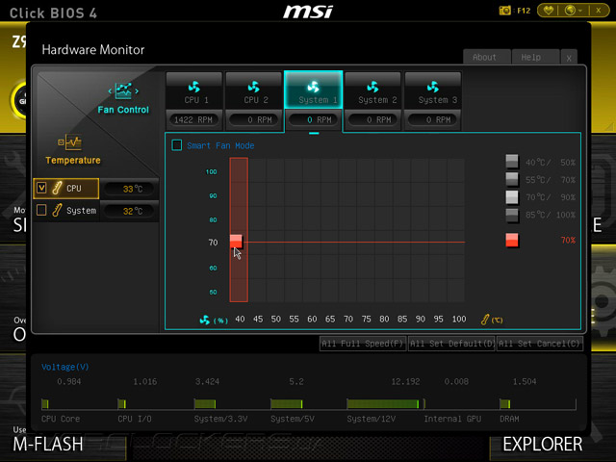This screenshot has width=616, height=462.
Task: Click the BIOS exit X button
Action: pyautogui.click(x=599, y=11)
